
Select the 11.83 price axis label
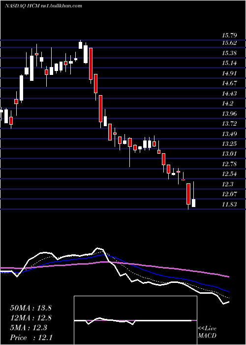click(229, 205)
